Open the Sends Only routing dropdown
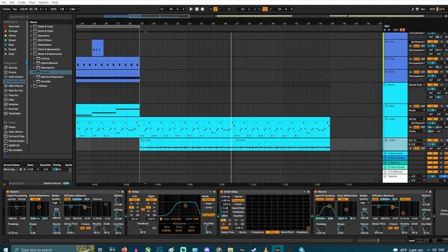 [417, 85]
